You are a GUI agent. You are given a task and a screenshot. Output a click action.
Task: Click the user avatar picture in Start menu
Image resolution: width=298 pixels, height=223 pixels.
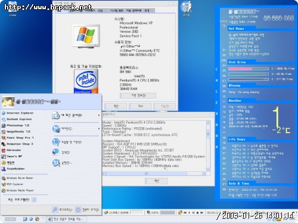[x=8, y=102]
